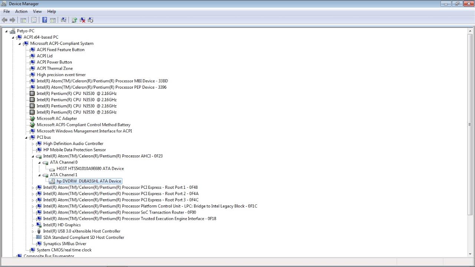Click the Back arrow in the toolbar
Image resolution: width=475 pixels, height=267 pixels.
(5, 20)
